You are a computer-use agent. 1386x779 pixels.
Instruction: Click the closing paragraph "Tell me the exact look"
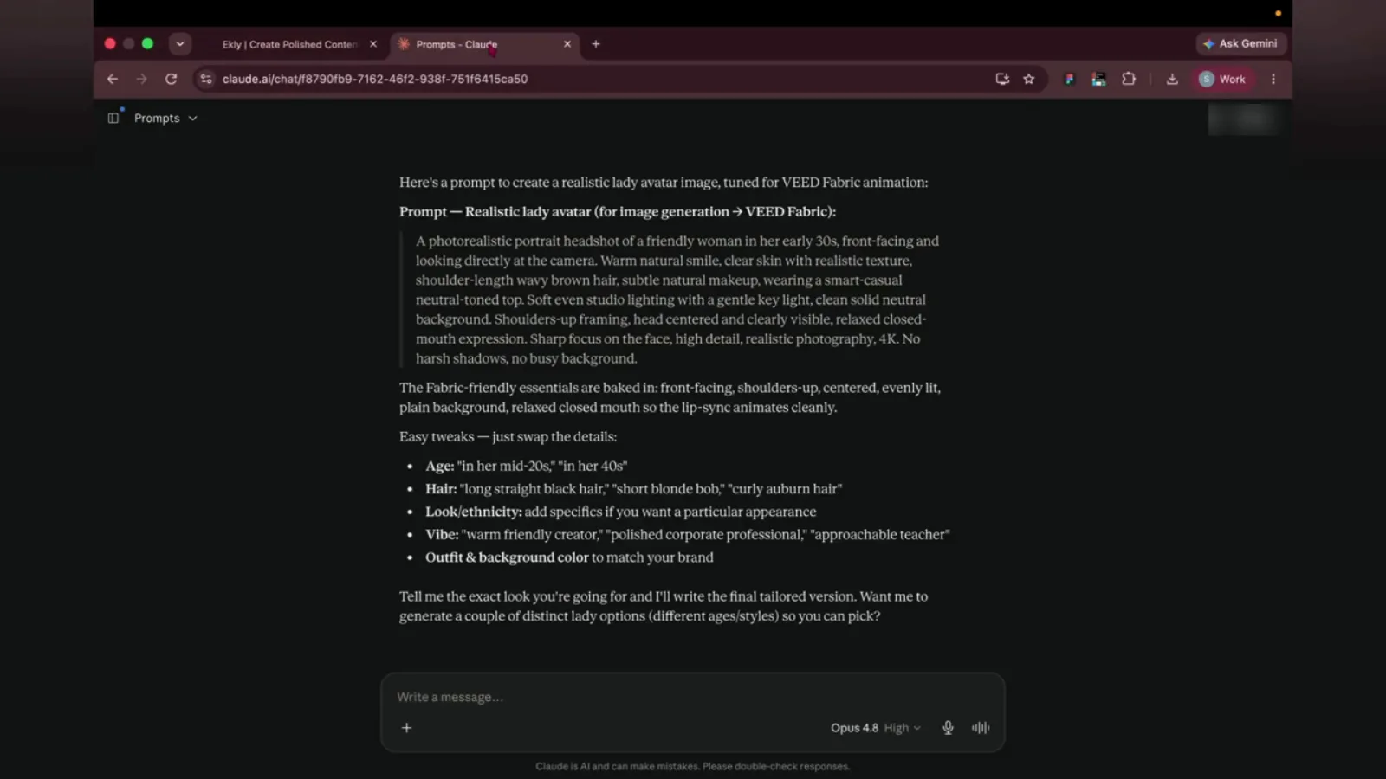664,606
